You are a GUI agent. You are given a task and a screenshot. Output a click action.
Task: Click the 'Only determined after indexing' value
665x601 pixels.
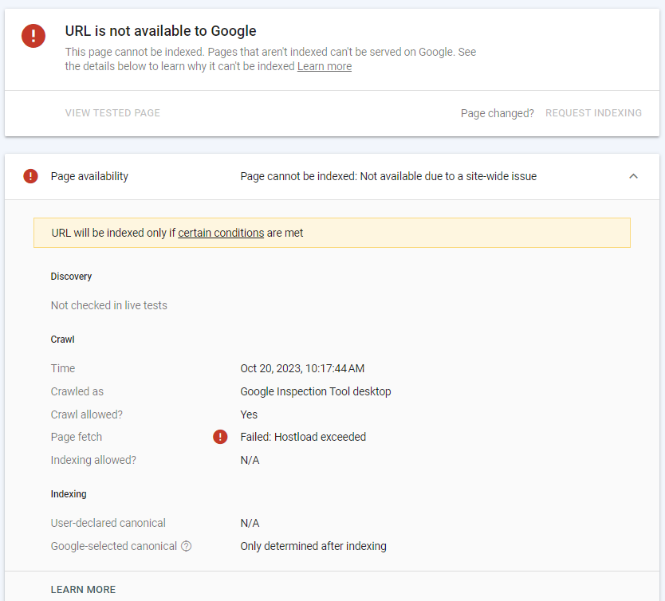click(x=313, y=546)
